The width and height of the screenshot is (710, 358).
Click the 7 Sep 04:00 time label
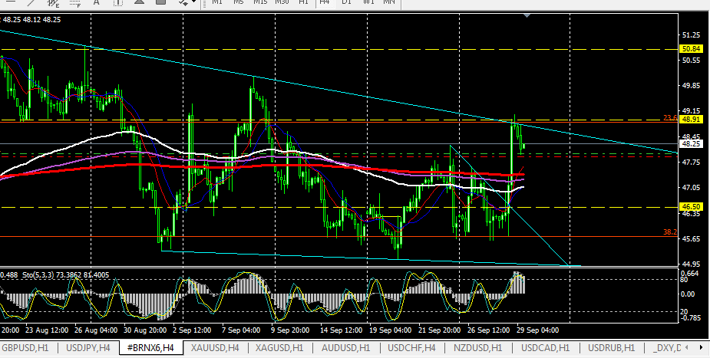242,330
